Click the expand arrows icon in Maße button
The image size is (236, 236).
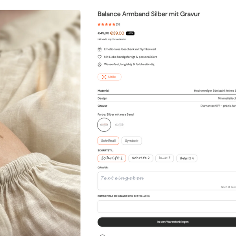pos(104,77)
